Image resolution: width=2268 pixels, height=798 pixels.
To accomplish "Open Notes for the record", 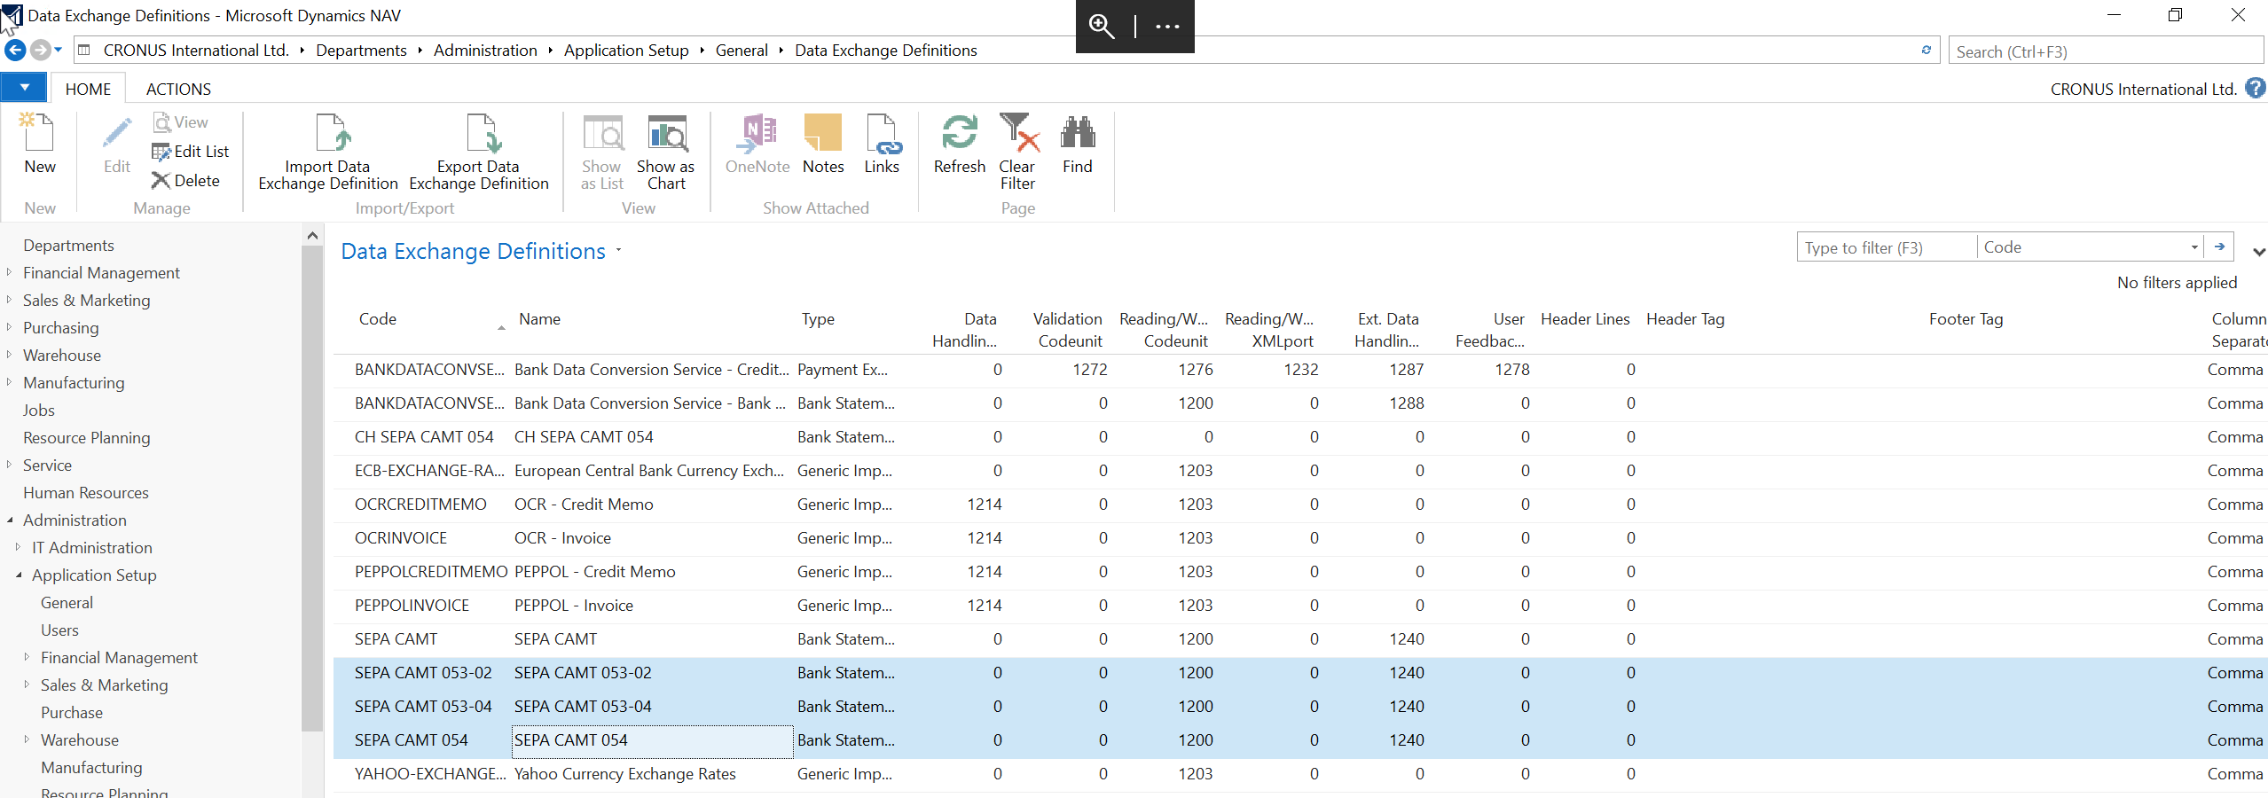I will click(823, 145).
